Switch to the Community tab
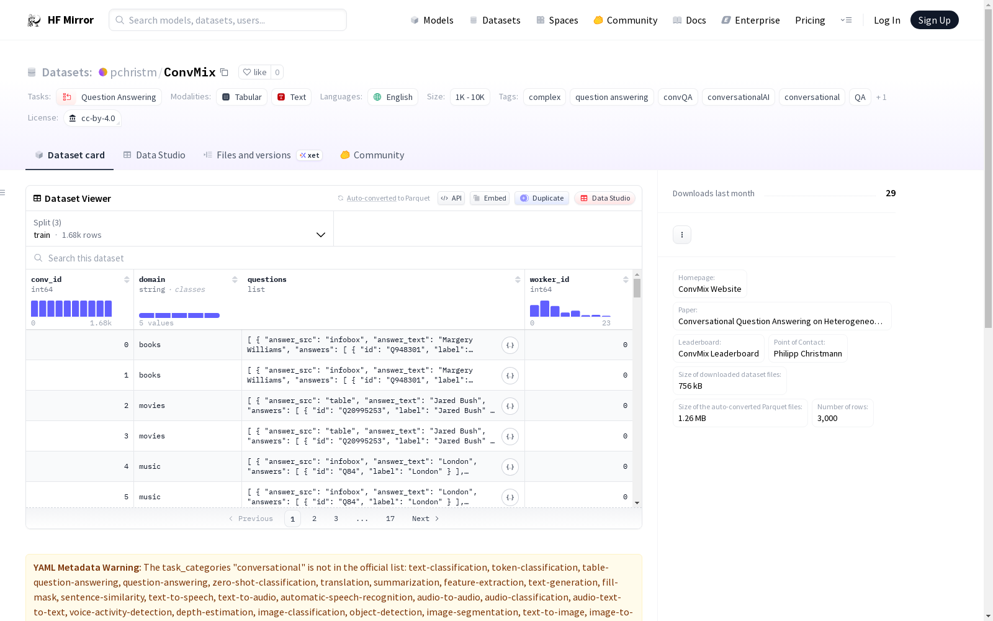993x621 pixels. [x=372, y=155]
